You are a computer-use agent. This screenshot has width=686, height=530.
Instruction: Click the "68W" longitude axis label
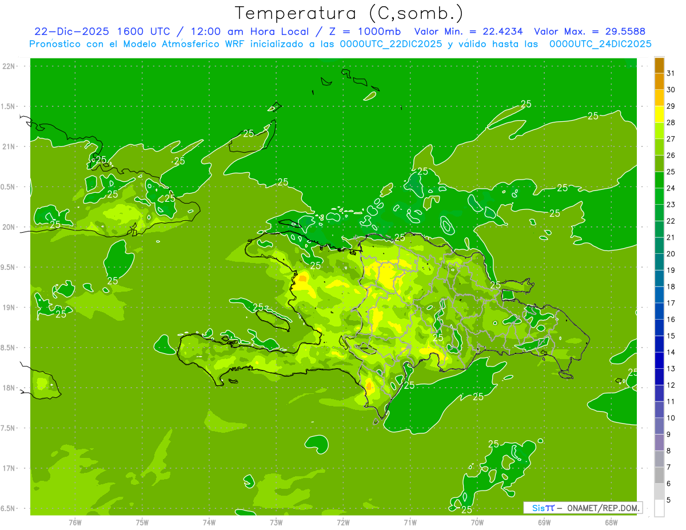pos(611,523)
